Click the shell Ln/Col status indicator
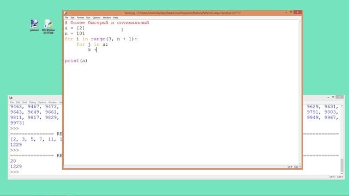 click(x=336, y=176)
